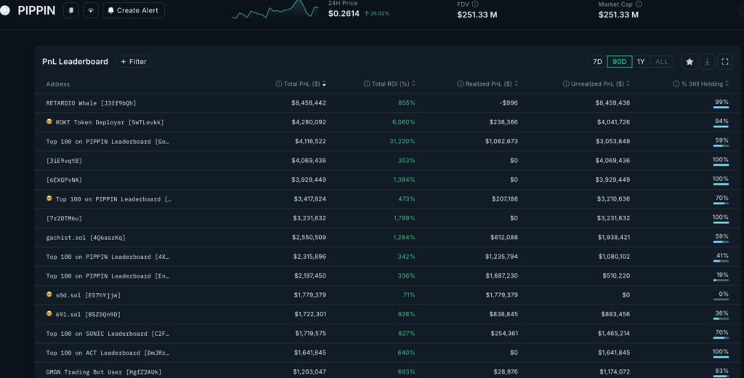Click the Market Cap info icon
The width and height of the screenshot is (744, 378).
(x=639, y=4)
